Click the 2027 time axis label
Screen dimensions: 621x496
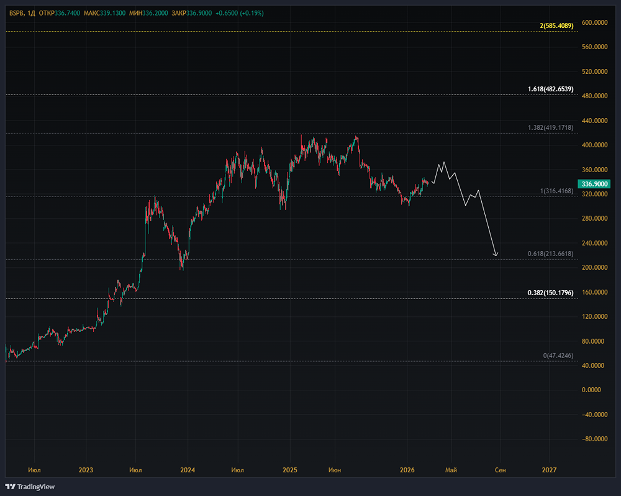click(549, 470)
